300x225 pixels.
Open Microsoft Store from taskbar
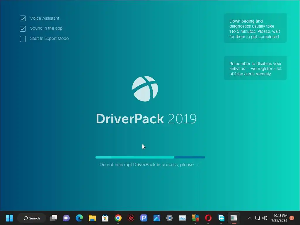(x=105, y=218)
